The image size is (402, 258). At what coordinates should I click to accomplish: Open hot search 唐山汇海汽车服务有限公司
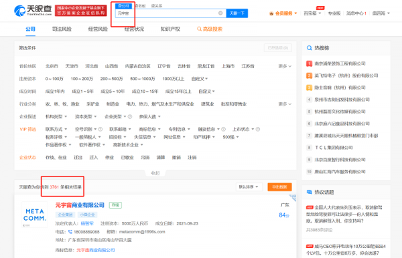pos(340,172)
